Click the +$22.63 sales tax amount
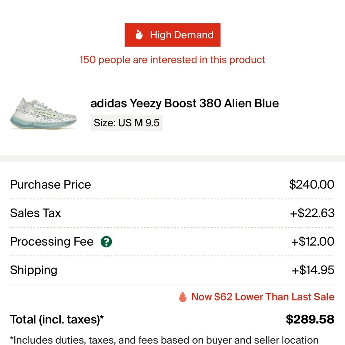 coord(313,213)
